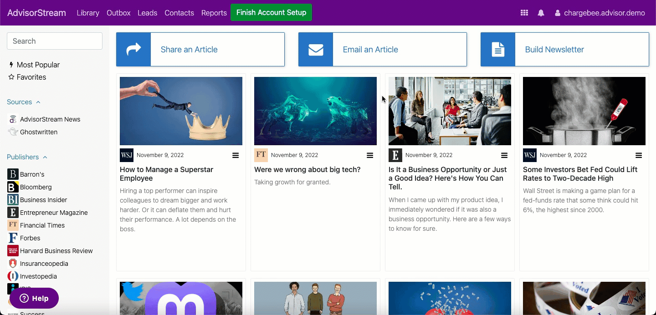
Task: Open the Contacts page
Action: [x=179, y=13]
